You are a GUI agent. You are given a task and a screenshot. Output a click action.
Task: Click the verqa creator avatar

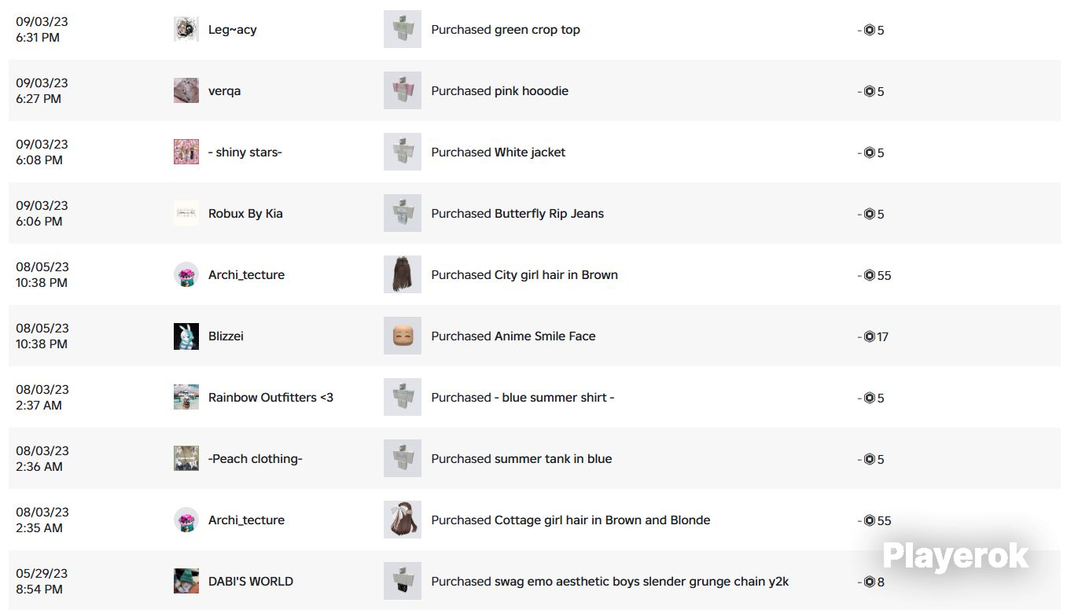pos(186,90)
